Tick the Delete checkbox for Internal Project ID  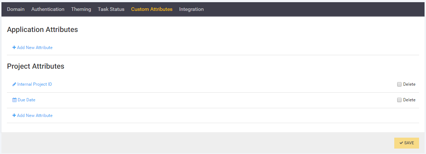tap(399, 84)
